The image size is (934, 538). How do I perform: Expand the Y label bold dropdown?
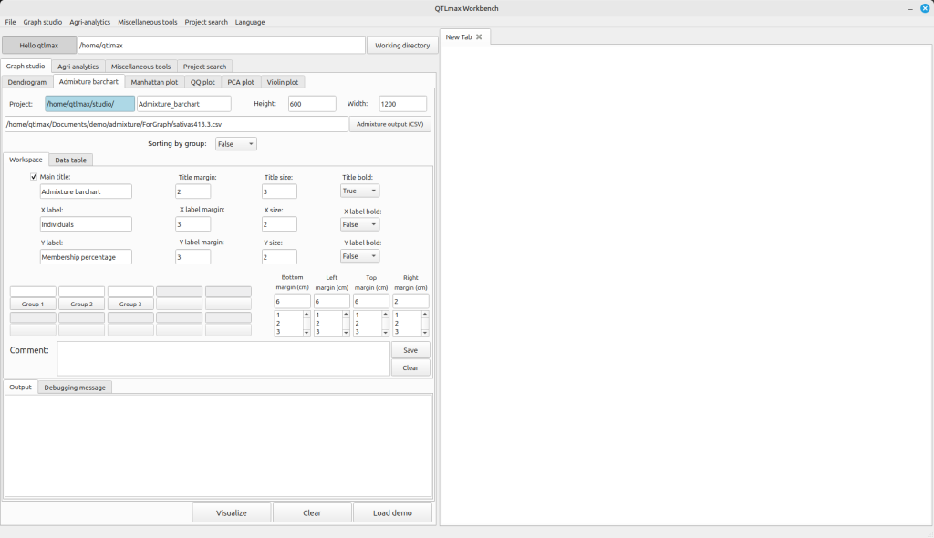click(359, 257)
